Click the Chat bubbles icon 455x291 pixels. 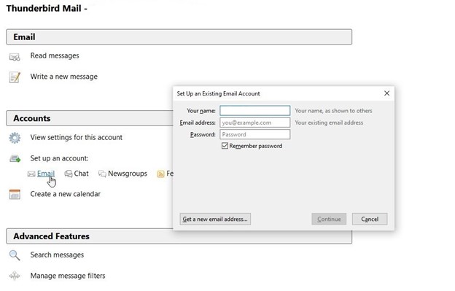(x=69, y=174)
